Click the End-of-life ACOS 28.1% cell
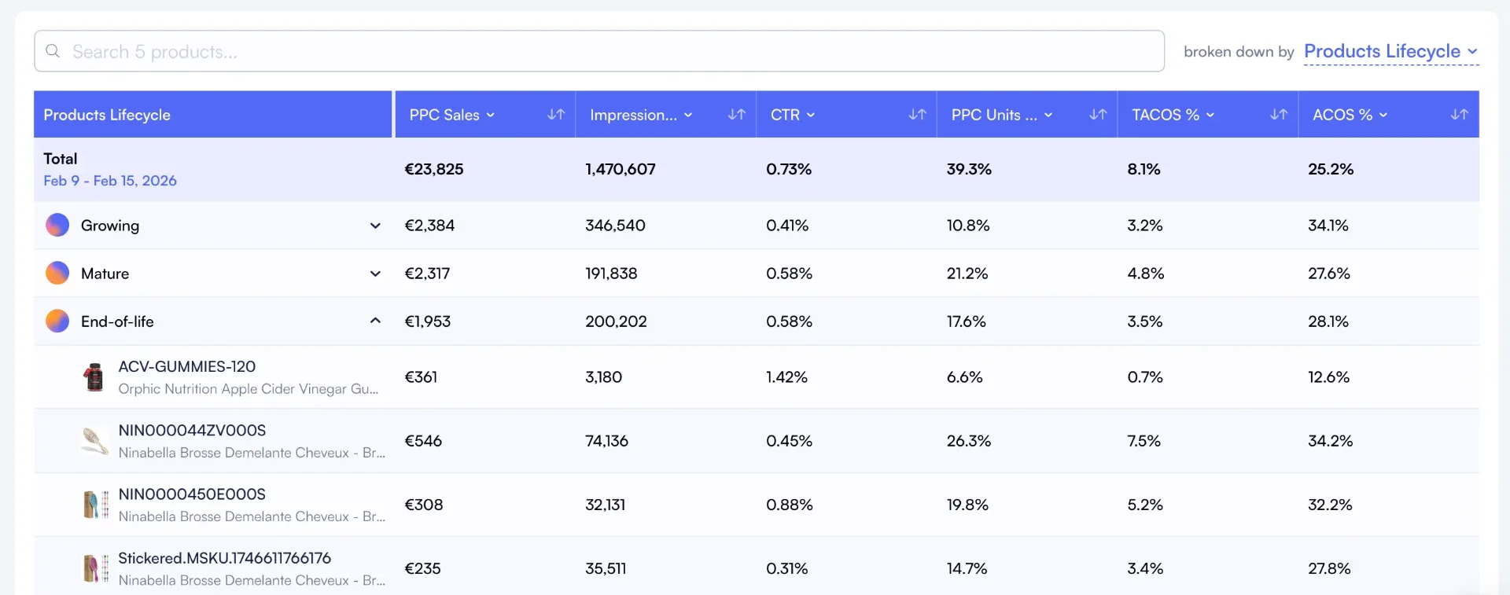Image resolution: width=1510 pixels, height=595 pixels. tap(1328, 321)
